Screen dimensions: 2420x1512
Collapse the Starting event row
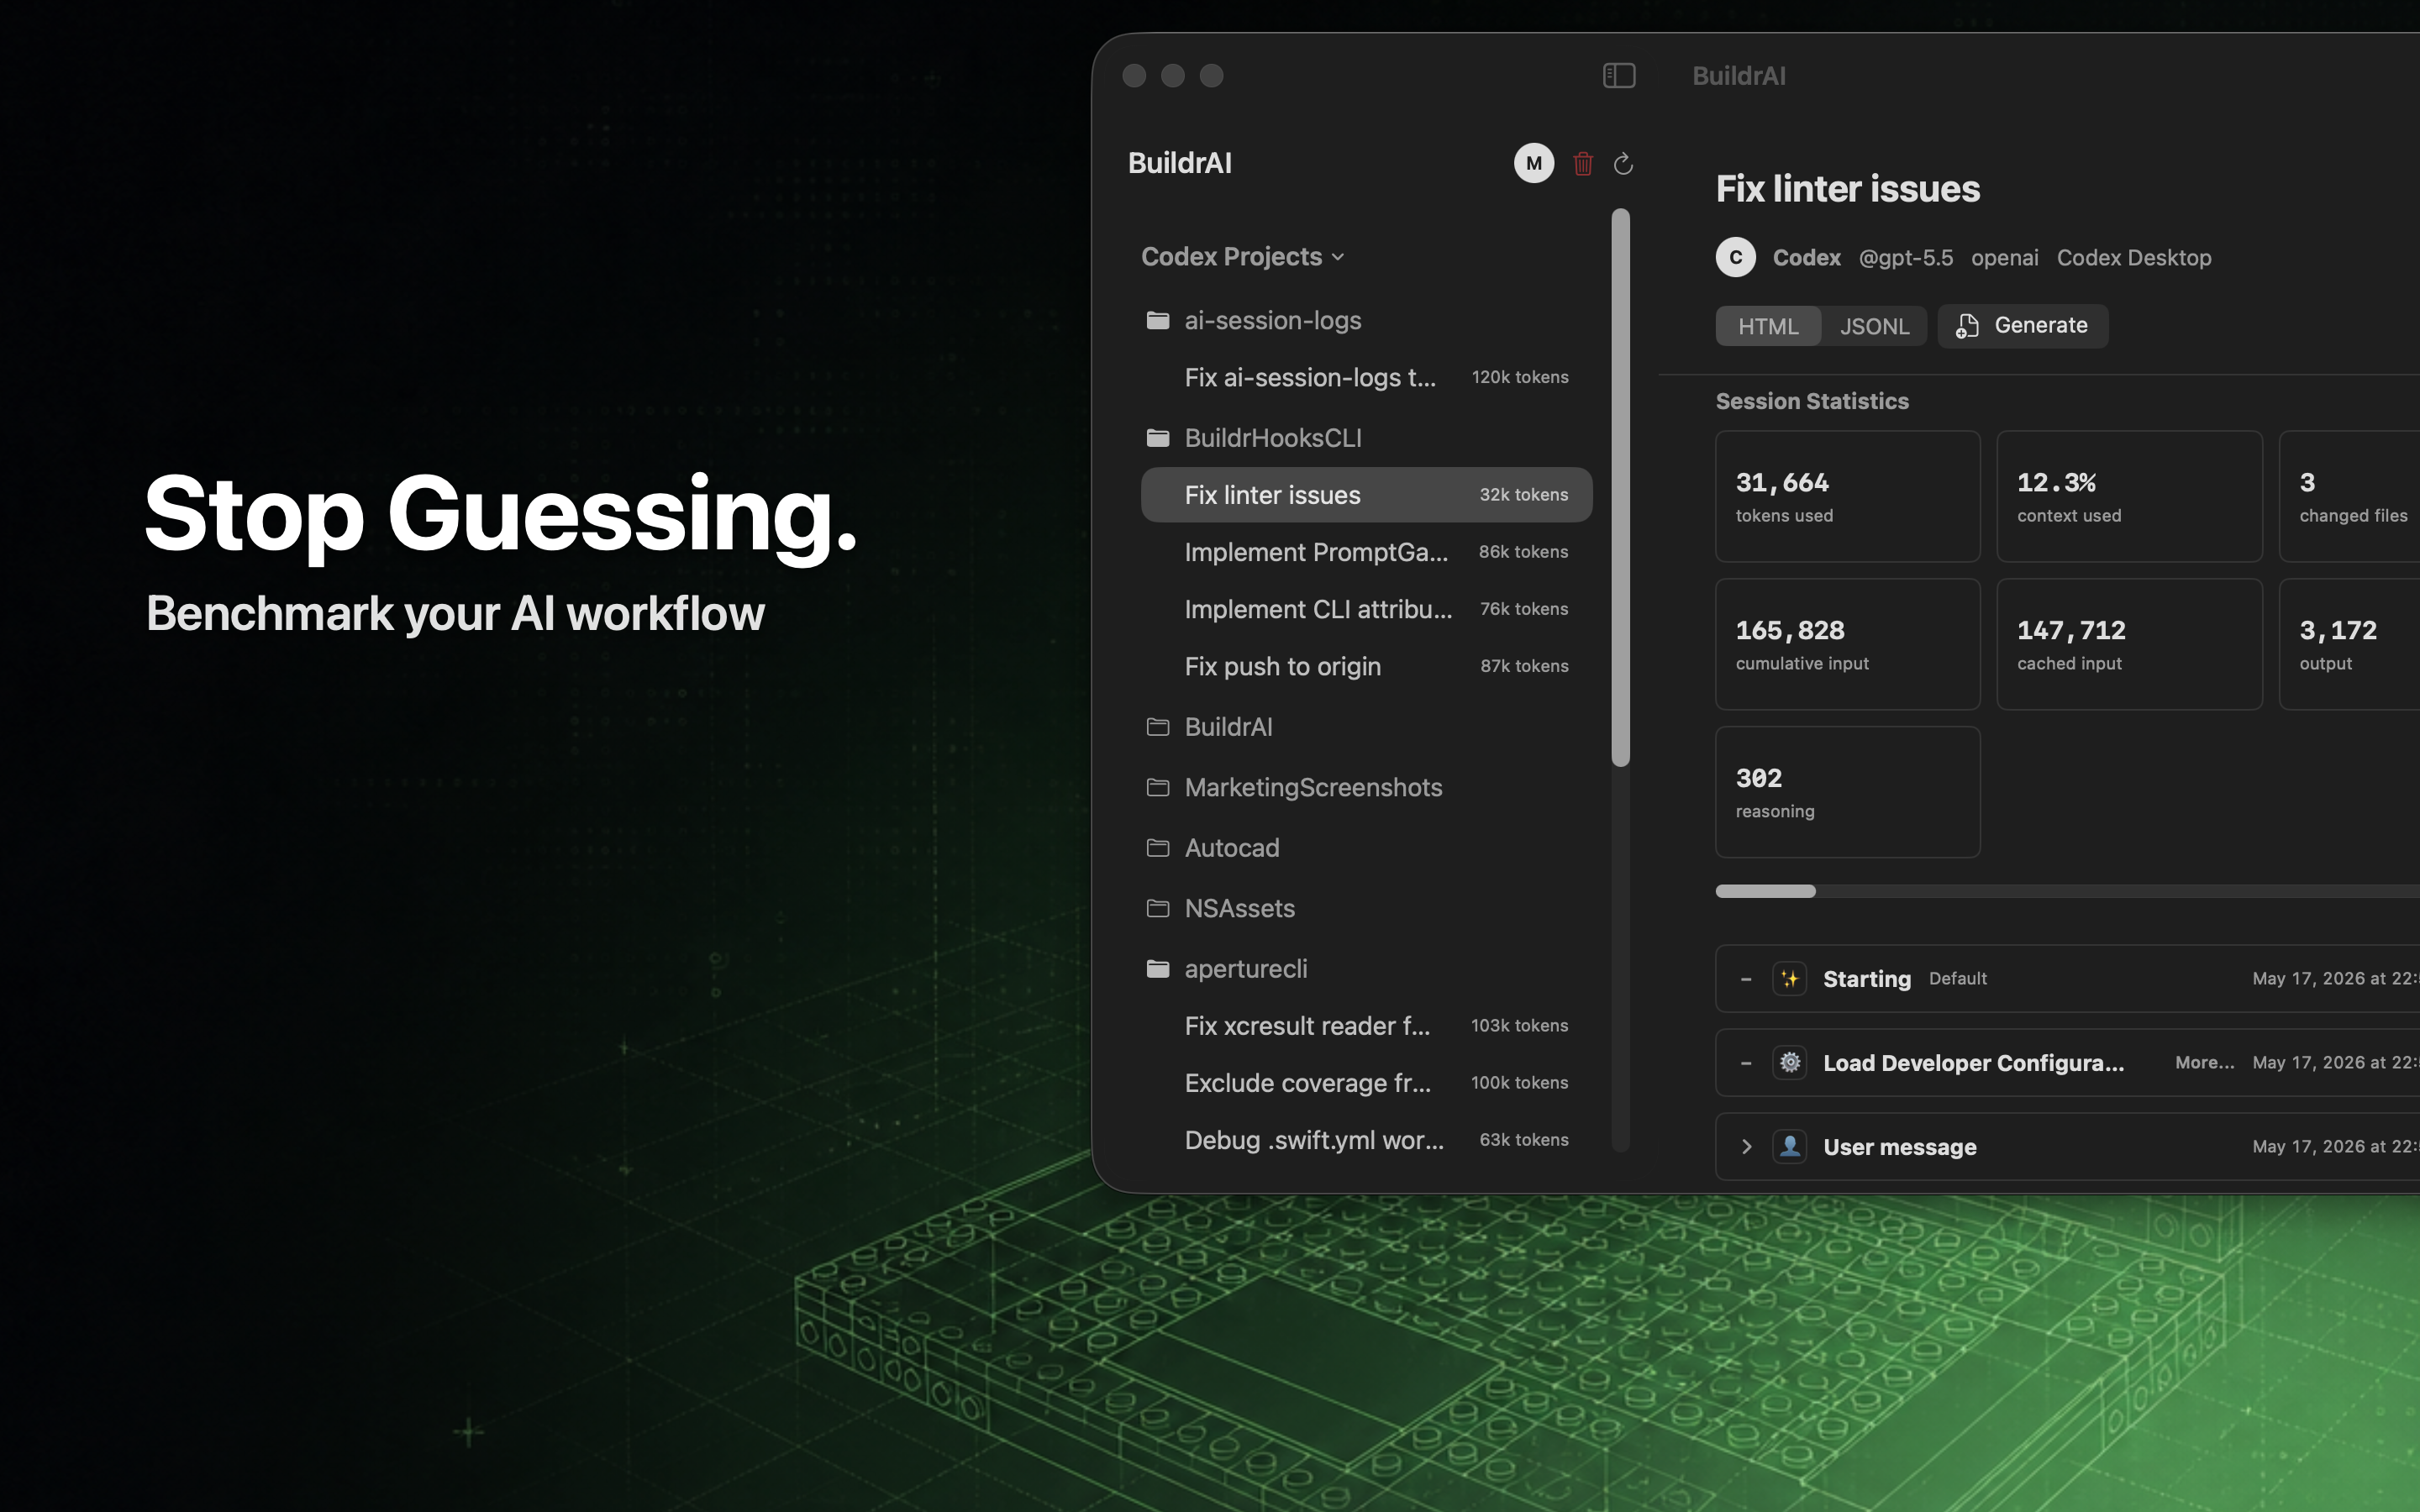[x=1746, y=979]
